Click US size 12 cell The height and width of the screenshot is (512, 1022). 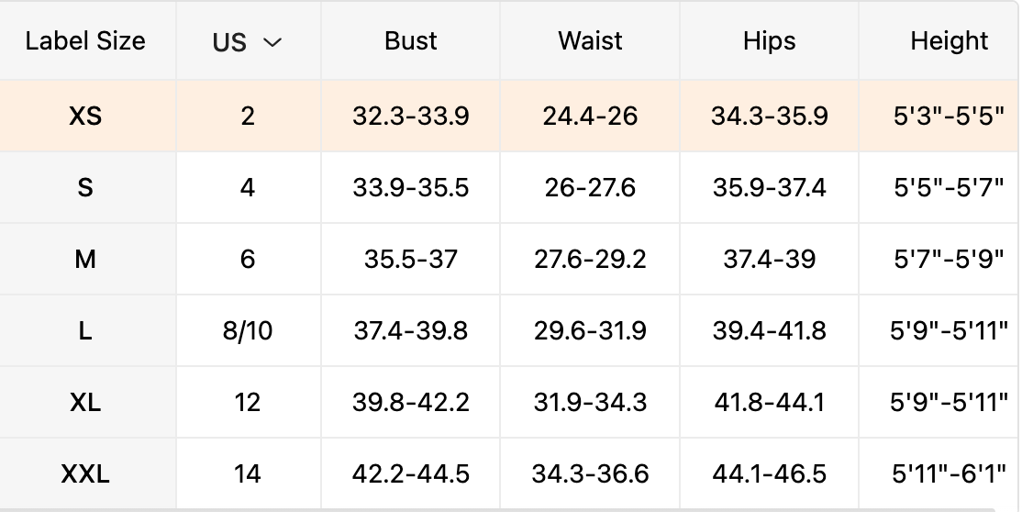pyautogui.click(x=248, y=402)
